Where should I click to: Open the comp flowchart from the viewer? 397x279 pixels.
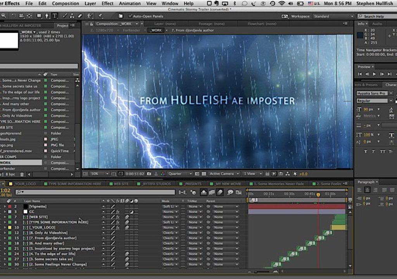point(287,174)
